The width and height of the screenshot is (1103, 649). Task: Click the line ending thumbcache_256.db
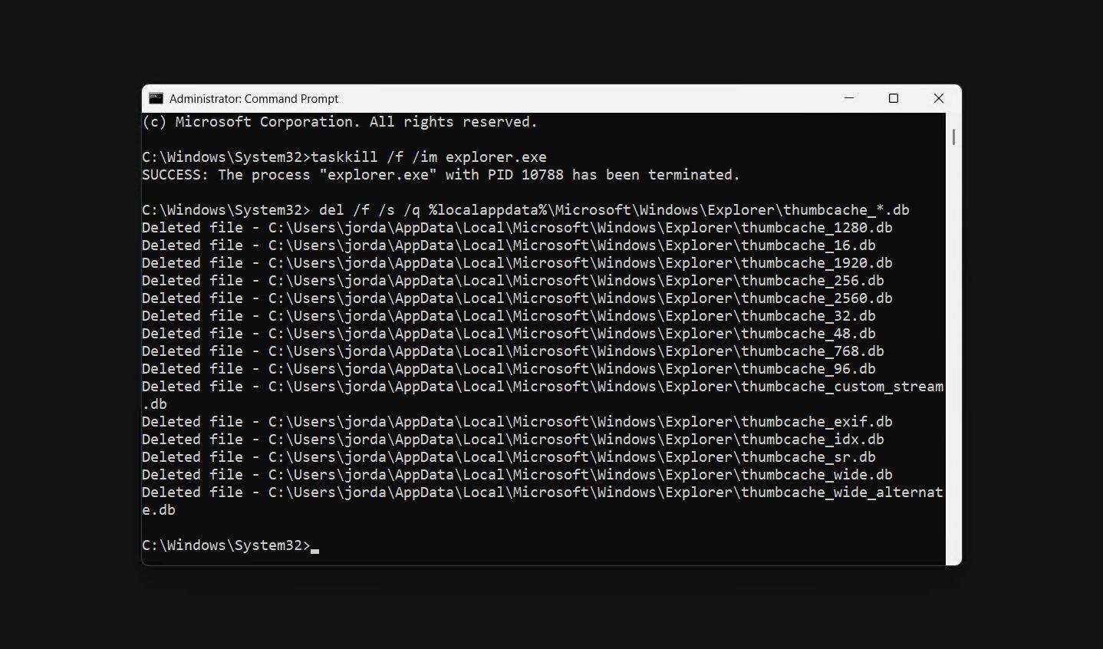tap(513, 281)
